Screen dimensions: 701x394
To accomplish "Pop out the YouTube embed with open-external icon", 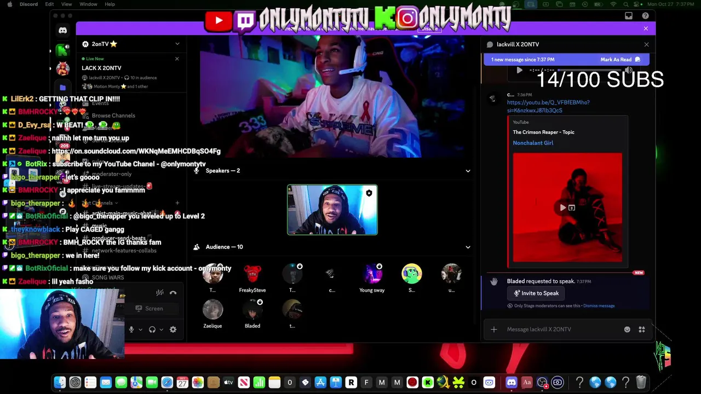I will point(572,208).
